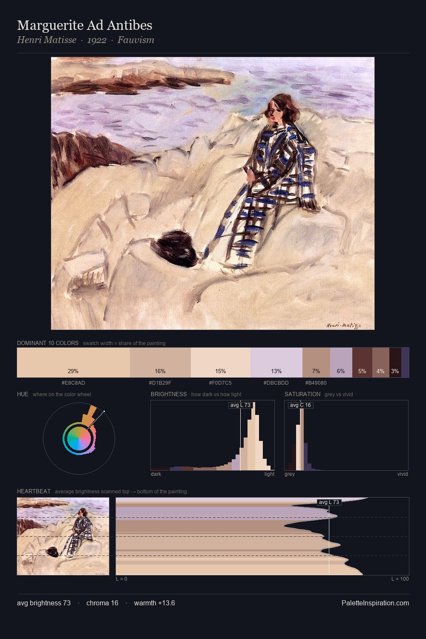The image size is (426, 639).
Task: Click the main Matisse painting image
Action: tap(213, 193)
